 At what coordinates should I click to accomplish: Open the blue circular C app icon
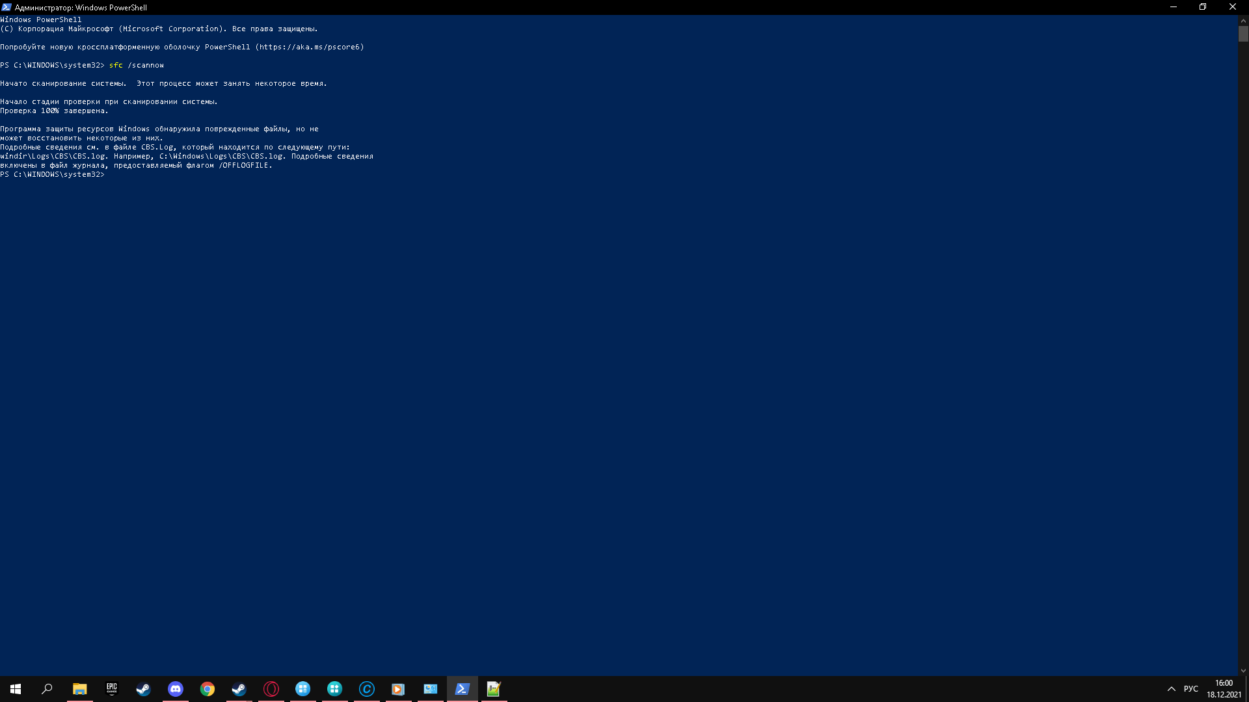coord(366,689)
